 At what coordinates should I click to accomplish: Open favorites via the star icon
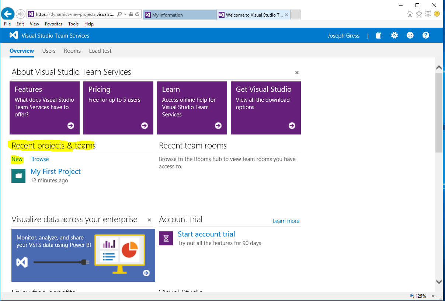[419, 14]
